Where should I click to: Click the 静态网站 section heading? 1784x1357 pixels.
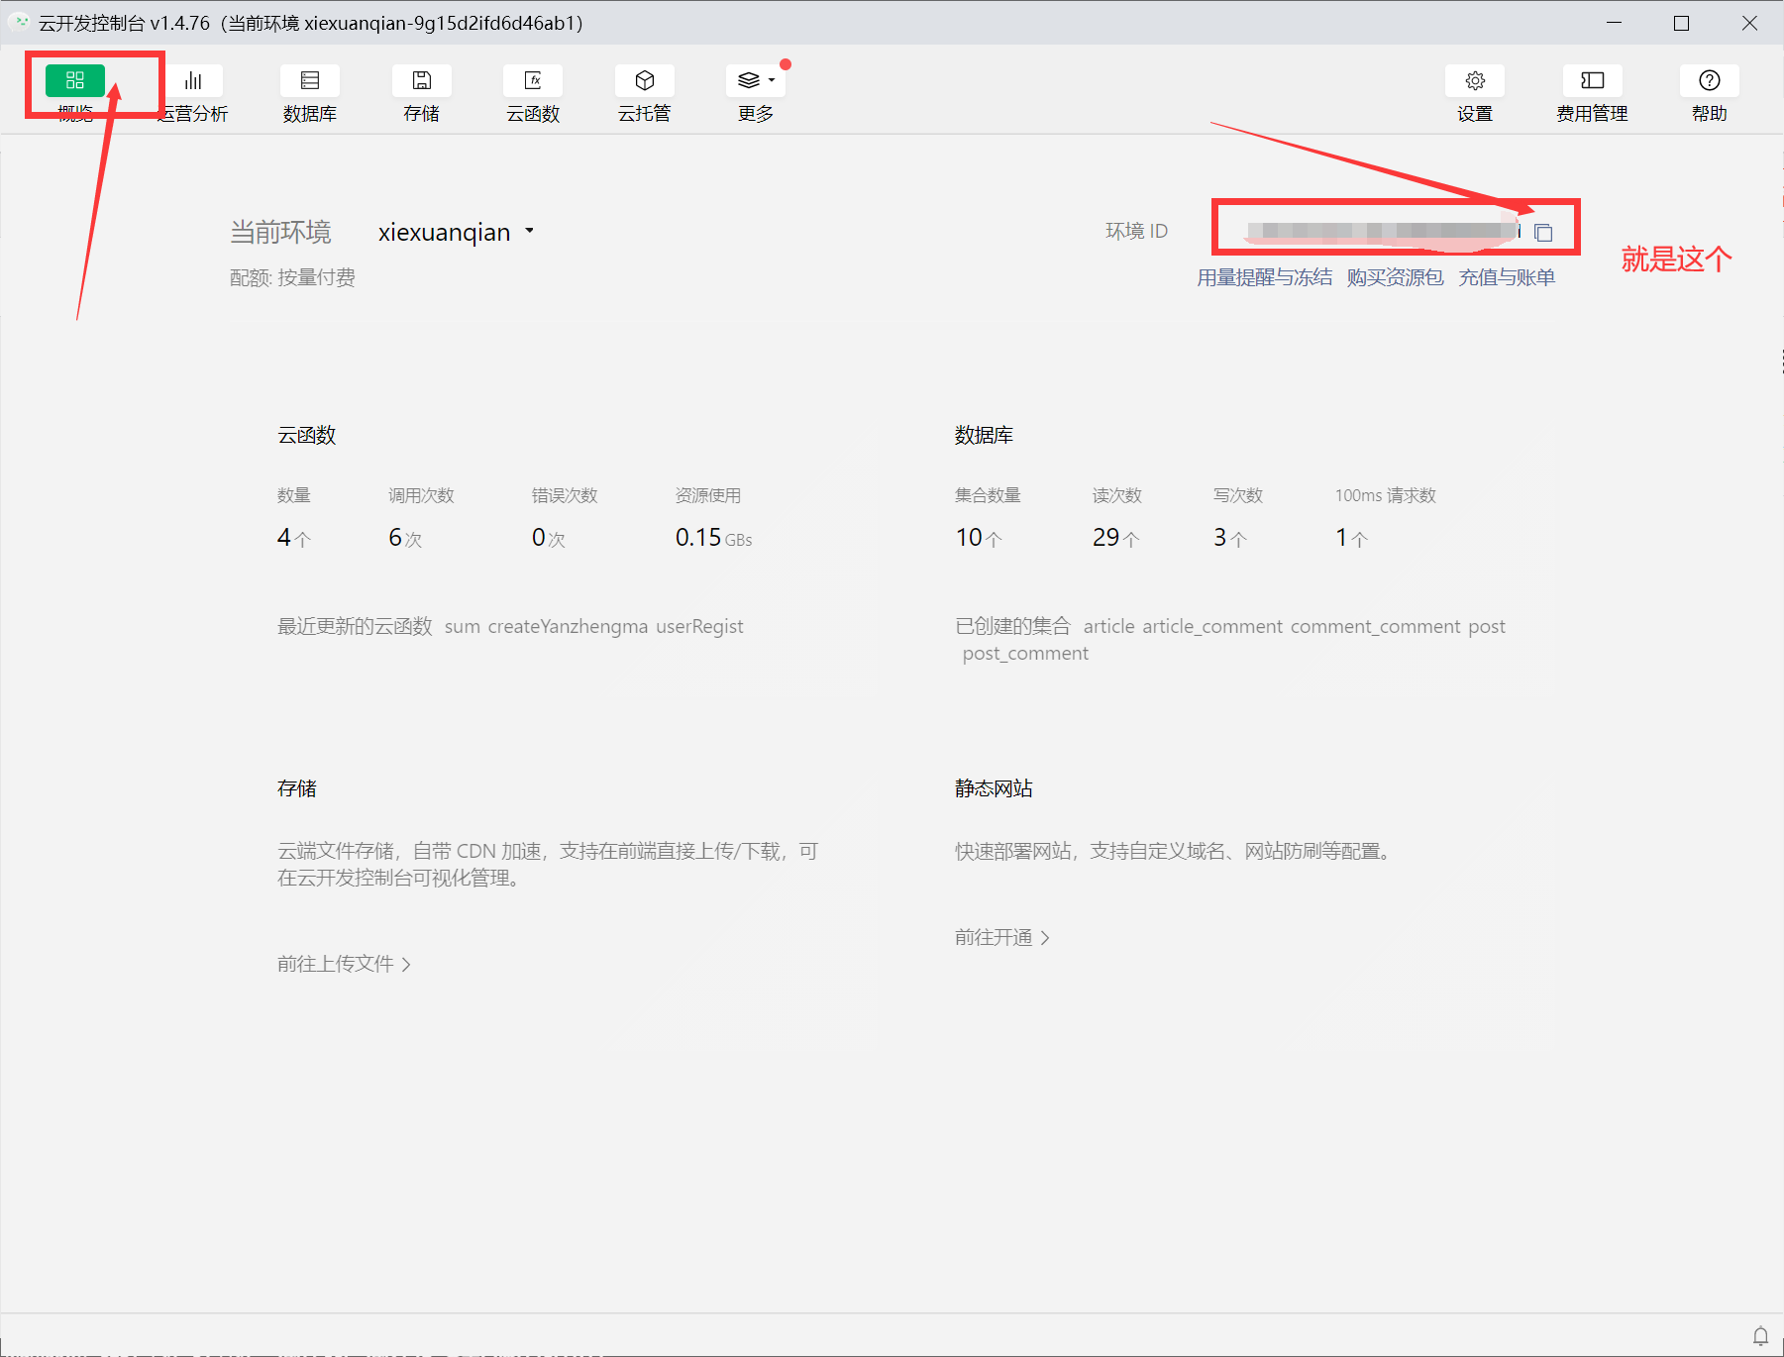pos(994,788)
